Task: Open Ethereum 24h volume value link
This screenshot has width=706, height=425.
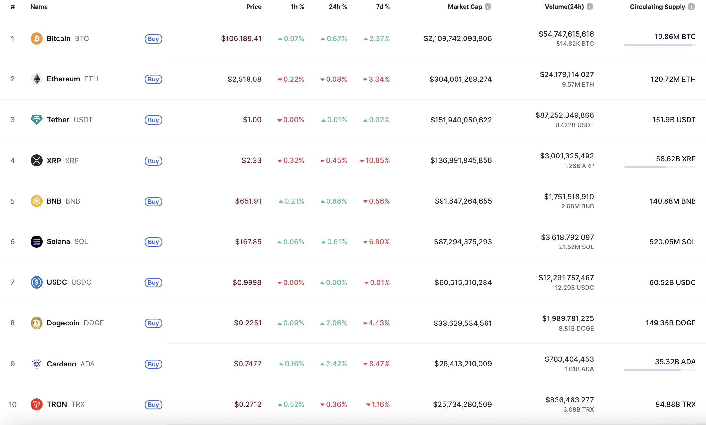Action: pos(566,74)
